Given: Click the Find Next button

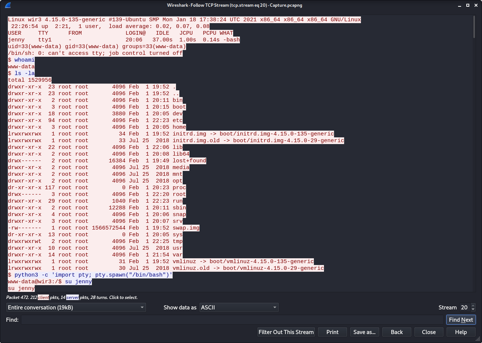Looking at the screenshot, I should coord(461,320).
